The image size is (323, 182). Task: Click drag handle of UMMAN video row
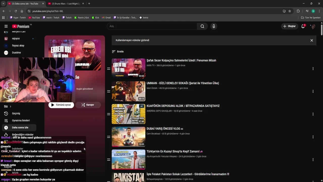109,92
